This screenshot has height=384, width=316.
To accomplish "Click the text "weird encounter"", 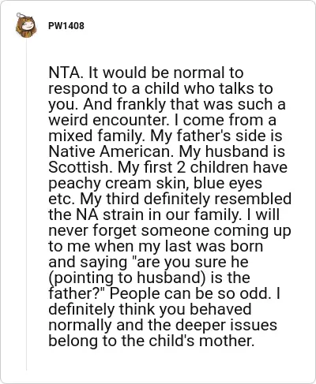I will tap(107, 120).
